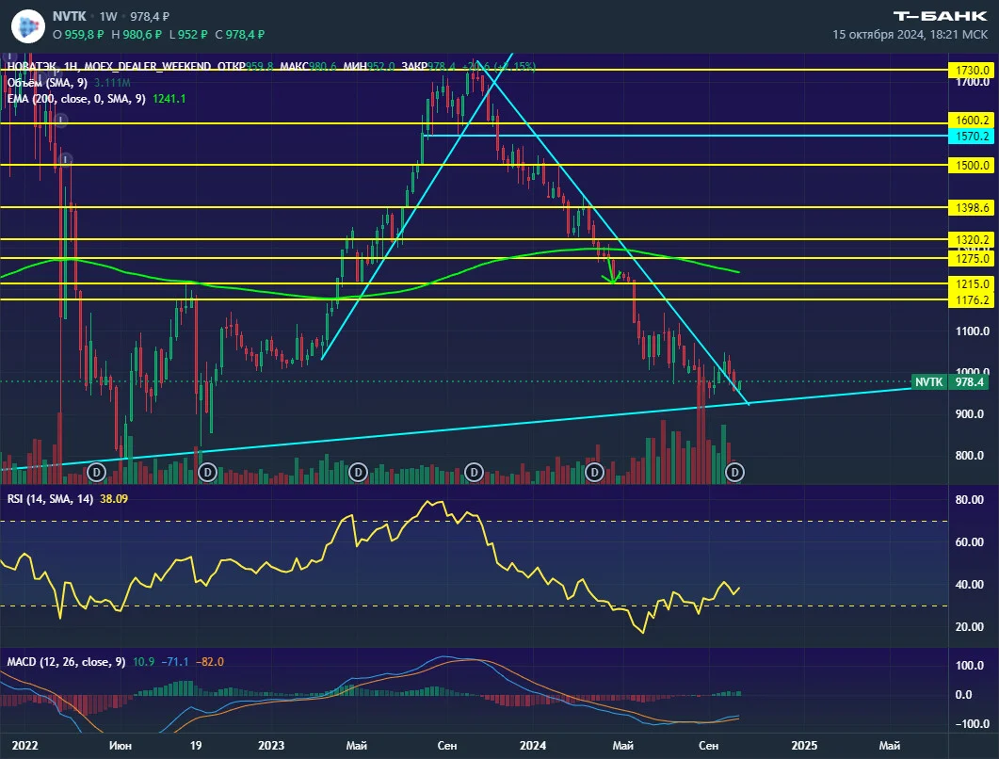Click the 1600.2 yellow price level label

tap(972, 121)
